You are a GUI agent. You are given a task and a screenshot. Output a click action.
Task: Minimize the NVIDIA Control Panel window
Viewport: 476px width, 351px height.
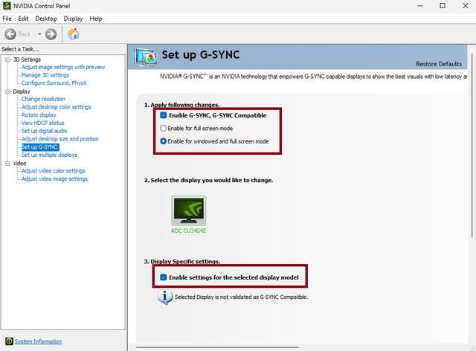420,6
